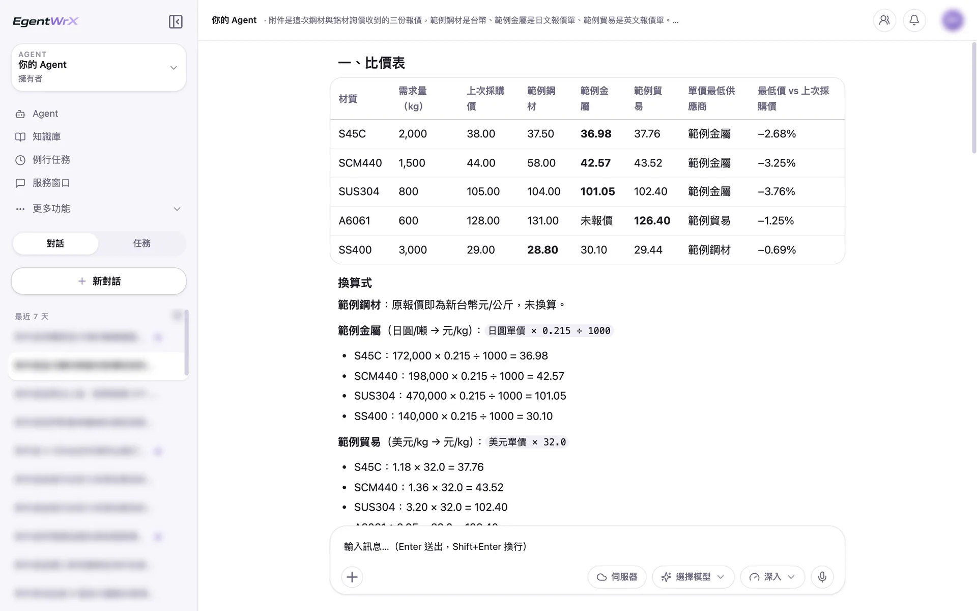
Task: Click the attachment plus icon
Action: coord(352,577)
